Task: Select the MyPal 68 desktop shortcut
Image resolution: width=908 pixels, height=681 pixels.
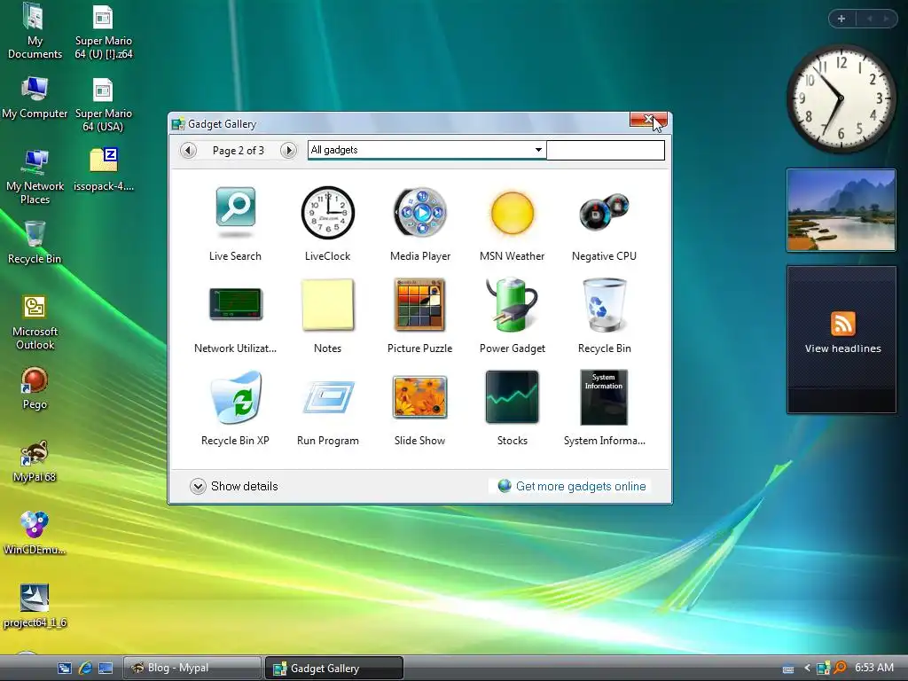Action: click(x=35, y=461)
